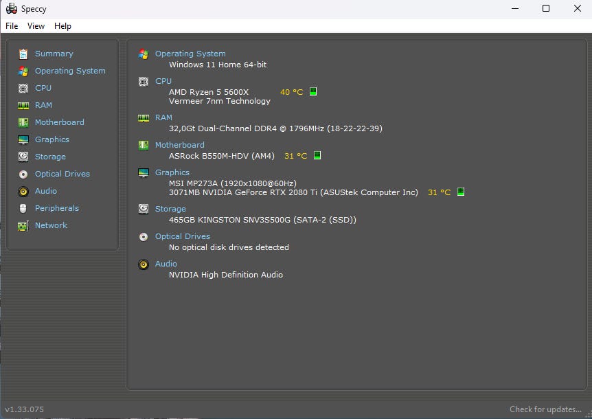This screenshot has width=592, height=419.
Task: Click the Network card icon in sidebar
Action: coord(23,226)
